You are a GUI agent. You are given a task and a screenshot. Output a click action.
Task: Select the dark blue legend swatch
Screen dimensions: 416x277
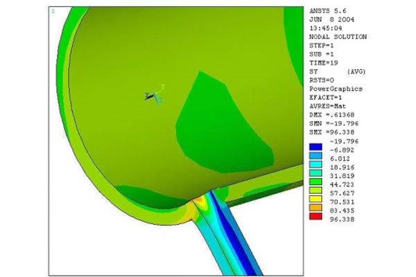click(x=315, y=146)
